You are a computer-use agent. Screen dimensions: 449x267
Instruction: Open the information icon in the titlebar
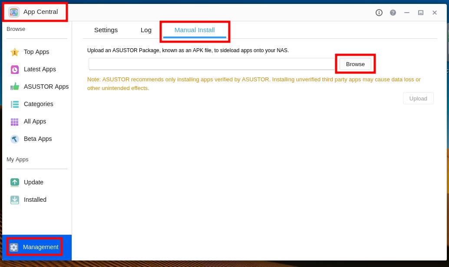[379, 13]
